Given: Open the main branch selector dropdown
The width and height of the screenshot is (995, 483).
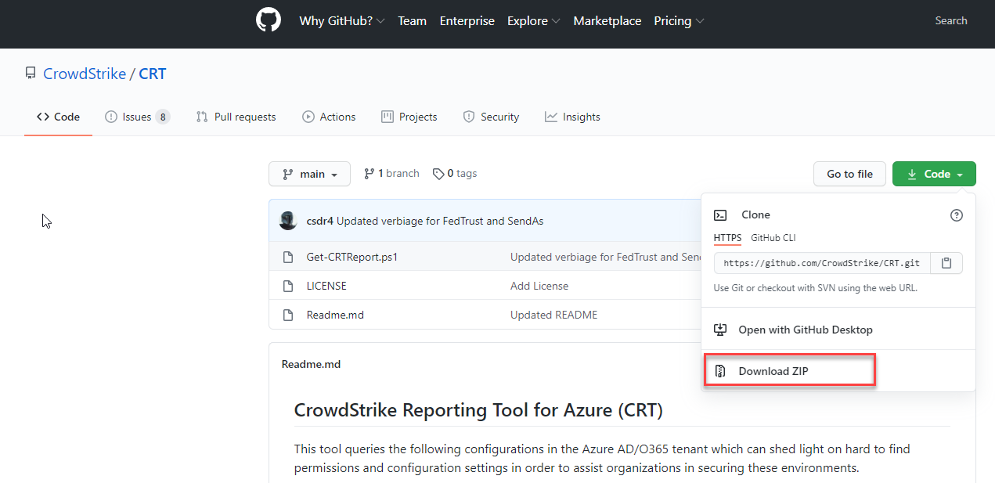Looking at the screenshot, I should (309, 174).
